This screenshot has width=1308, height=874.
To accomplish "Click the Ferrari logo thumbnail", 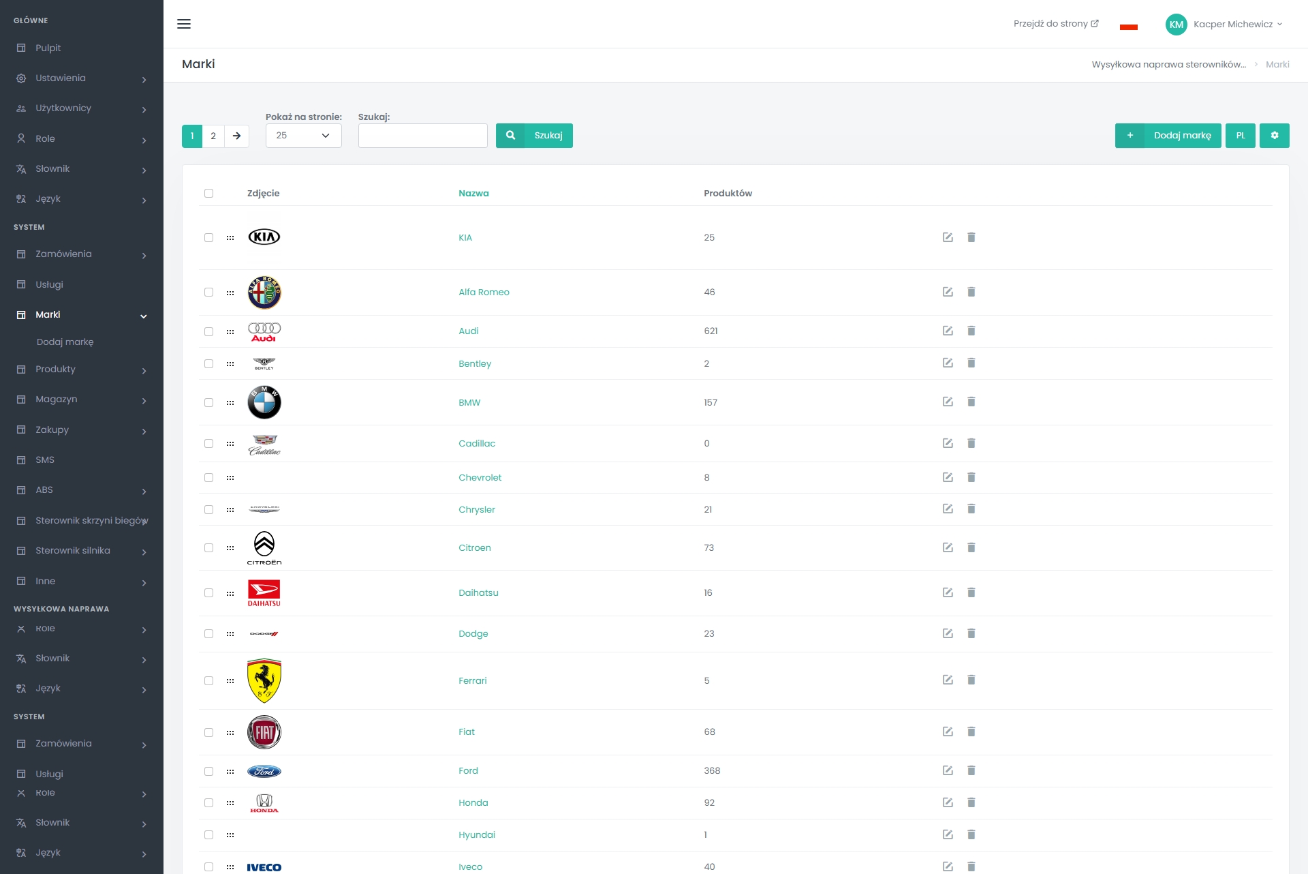I will [x=264, y=681].
